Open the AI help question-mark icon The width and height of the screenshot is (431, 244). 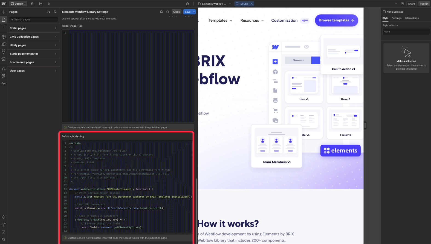pos(4,225)
